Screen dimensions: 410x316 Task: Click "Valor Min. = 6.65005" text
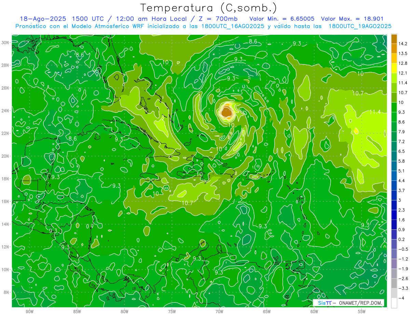point(282,19)
